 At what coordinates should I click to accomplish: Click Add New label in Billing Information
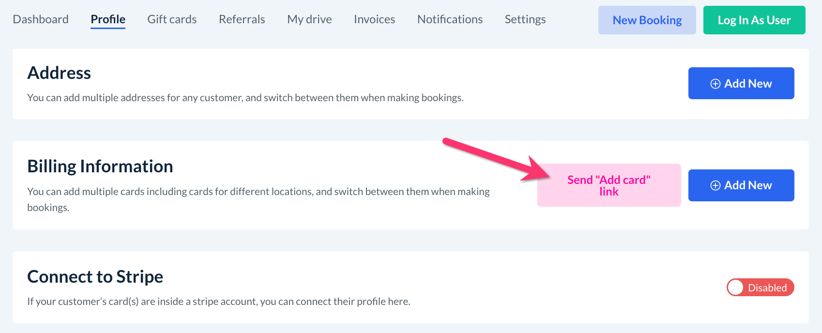pos(748,185)
